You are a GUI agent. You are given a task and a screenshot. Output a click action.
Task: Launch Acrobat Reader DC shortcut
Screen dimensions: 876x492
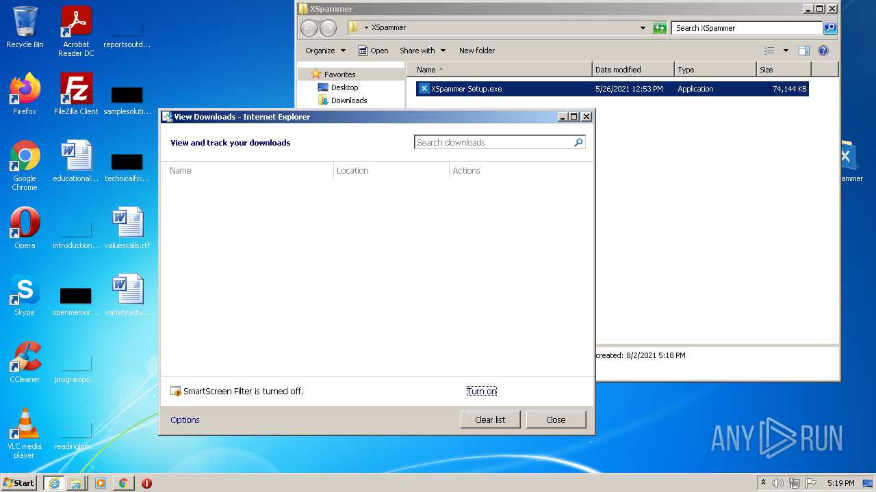point(76,31)
